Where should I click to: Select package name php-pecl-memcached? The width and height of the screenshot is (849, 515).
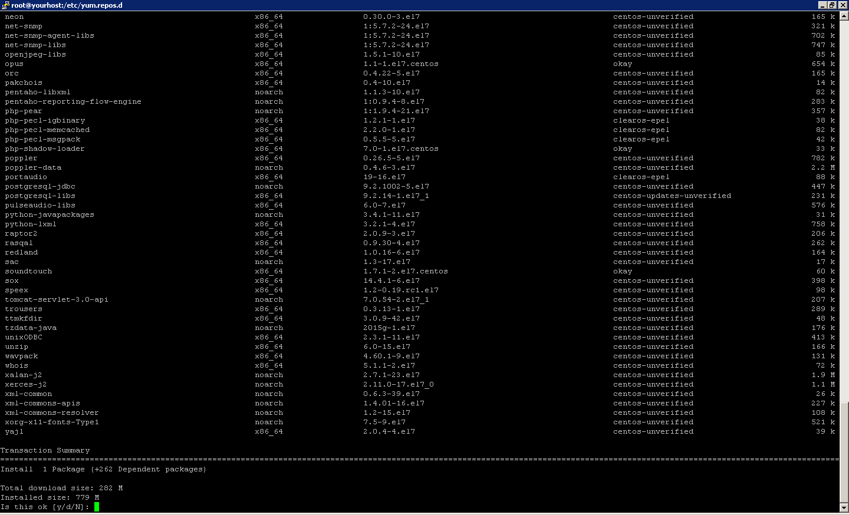[47, 130]
